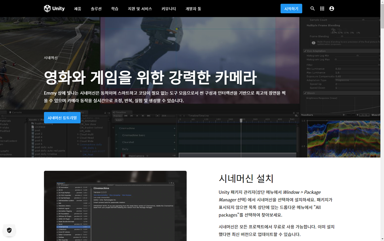Open the 학습 menu

115,9
